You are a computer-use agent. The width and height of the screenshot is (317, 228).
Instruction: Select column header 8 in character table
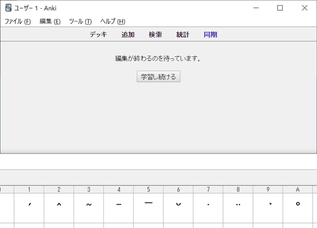[x=238, y=189]
